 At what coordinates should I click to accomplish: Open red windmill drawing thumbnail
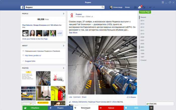[x=58, y=78]
